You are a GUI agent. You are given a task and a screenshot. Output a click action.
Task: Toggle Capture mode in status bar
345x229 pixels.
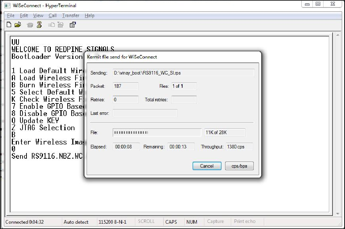(x=216, y=222)
